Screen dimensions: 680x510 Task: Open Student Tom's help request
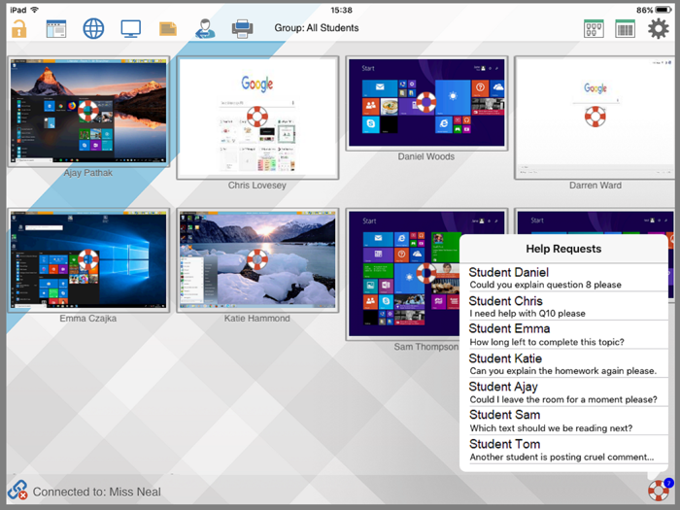click(x=563, y=450)
